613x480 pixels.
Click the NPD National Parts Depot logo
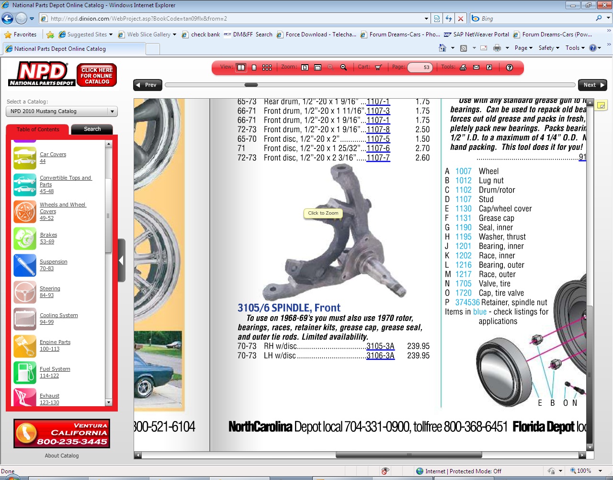(x=42, y=74)
